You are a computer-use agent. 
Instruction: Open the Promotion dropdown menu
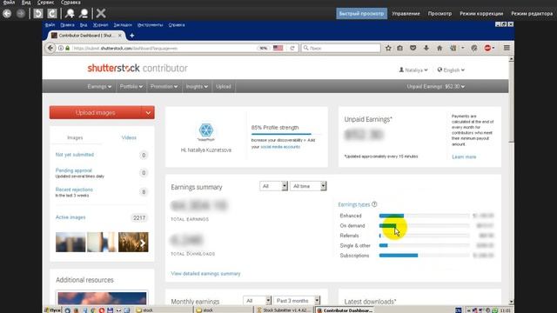164,87
